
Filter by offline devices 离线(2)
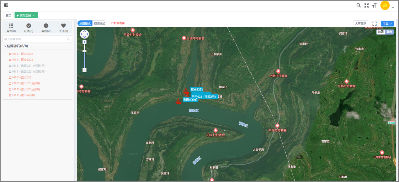click(46, 28)
